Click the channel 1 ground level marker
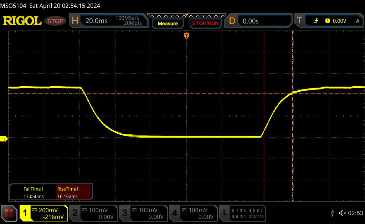Viewport: 365px width, 224px height. [4, 139]
